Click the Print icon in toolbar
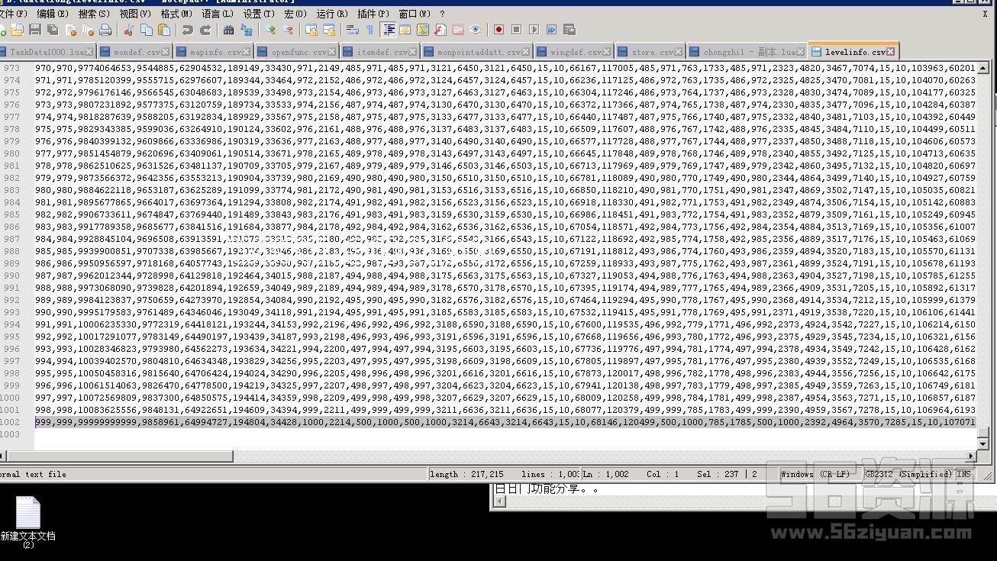This screenshot has width=997, height=561. click(x=105, y=30)
